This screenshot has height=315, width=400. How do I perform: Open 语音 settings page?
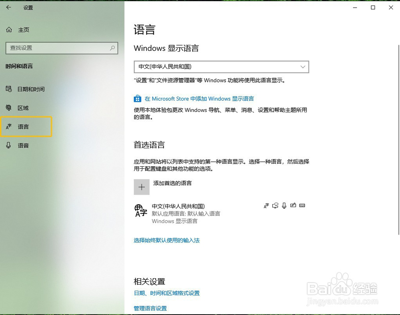pos(23,146)
